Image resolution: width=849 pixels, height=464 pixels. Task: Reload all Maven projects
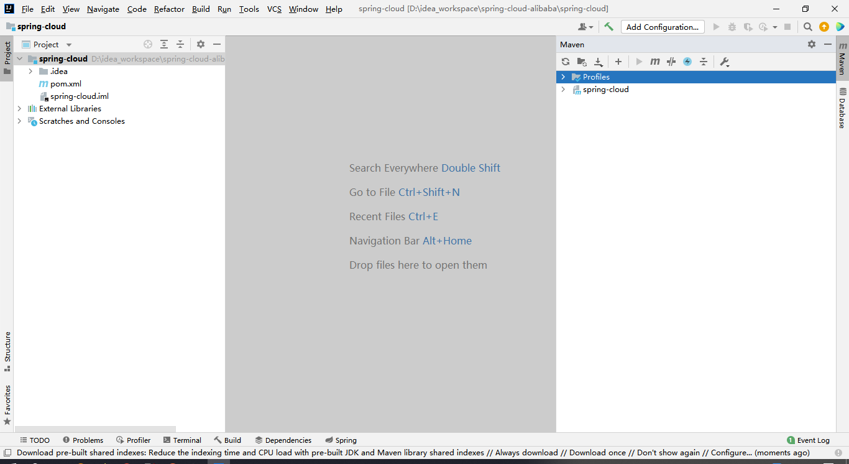coord(565,62)
